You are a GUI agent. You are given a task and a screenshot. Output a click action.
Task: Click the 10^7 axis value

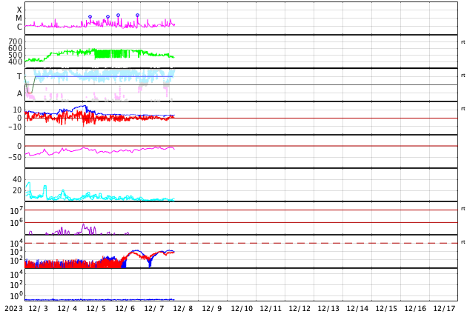point(16,210)
